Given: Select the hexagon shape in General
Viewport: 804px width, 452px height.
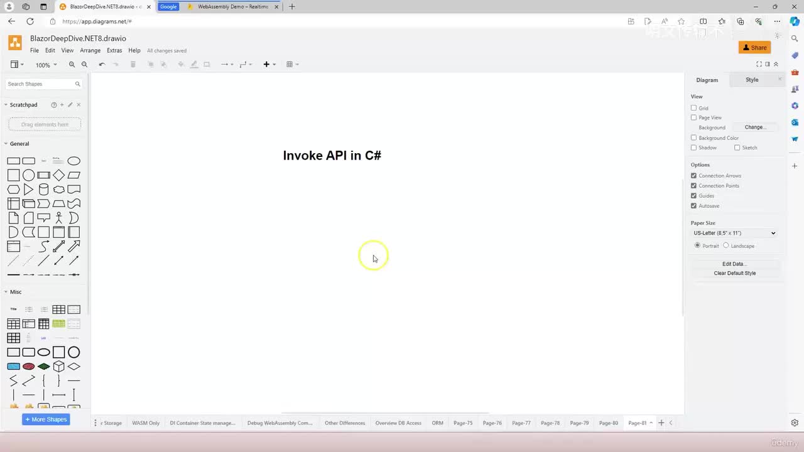Looking at the screenshot, I should (x=13, y=190).
